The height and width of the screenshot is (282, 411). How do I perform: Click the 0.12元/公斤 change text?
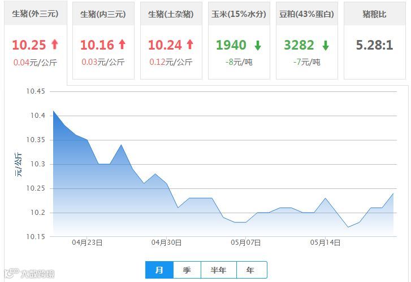coord(171,62)
